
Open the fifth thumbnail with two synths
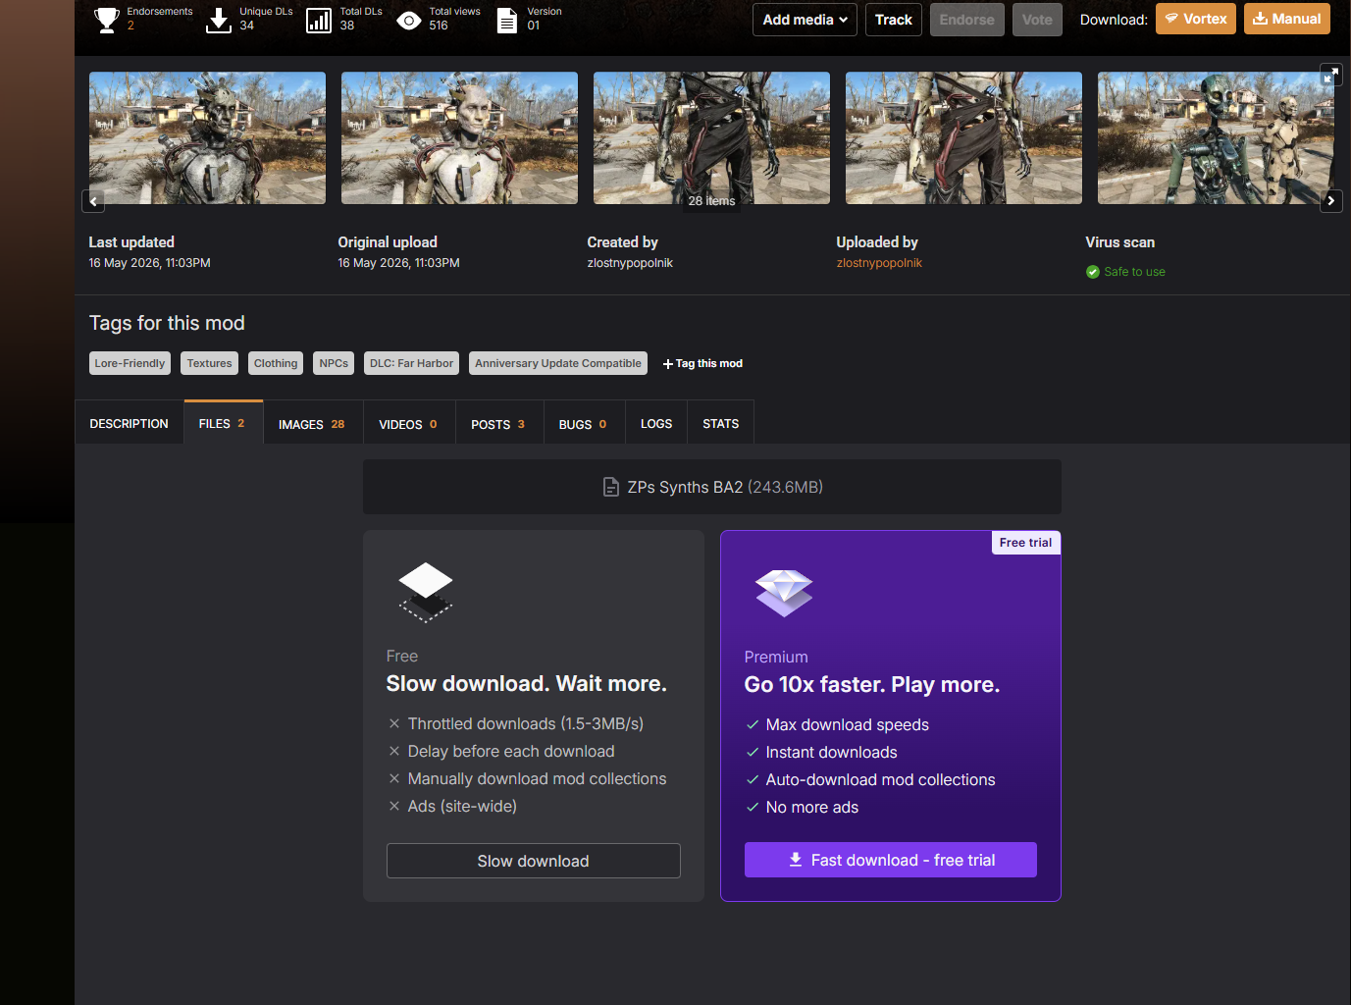click(x=1216, y=138)
